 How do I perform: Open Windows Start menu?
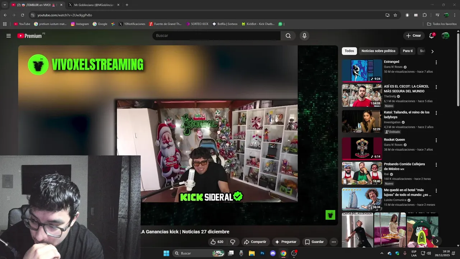click(x=166, y=253)
